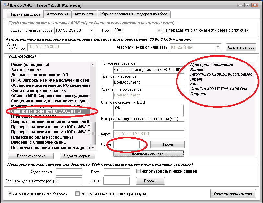Open the Автоматически опрашивать dropdown

pyautogui.click(x=218, y=47)
